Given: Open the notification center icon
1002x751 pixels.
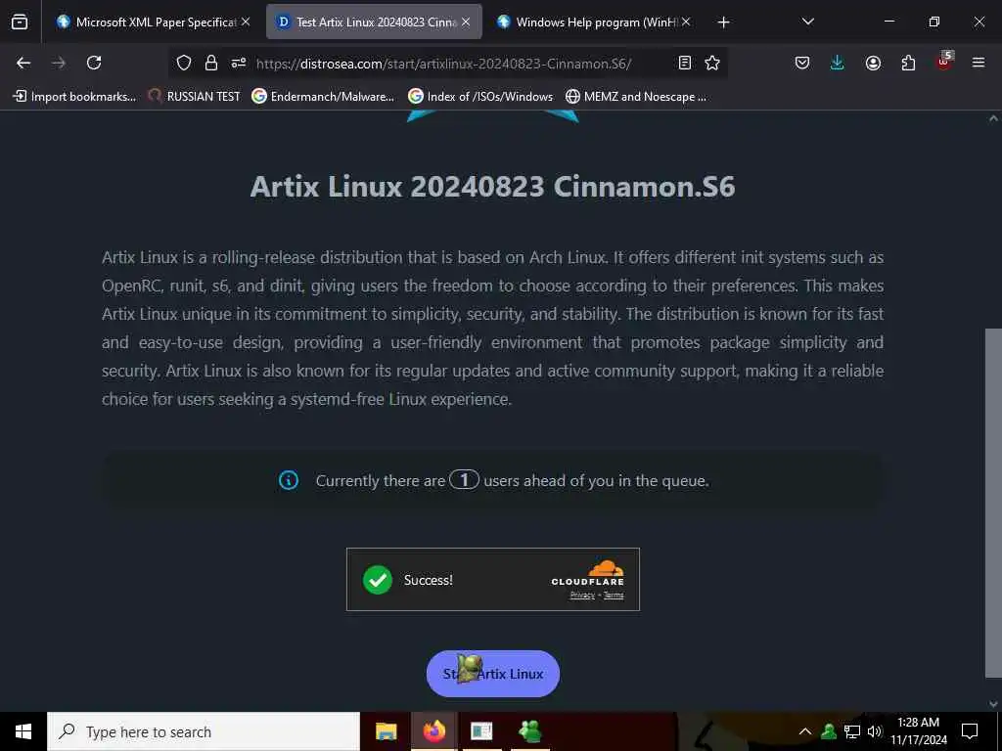Looking at the screenshot, I should coord(970,731).
